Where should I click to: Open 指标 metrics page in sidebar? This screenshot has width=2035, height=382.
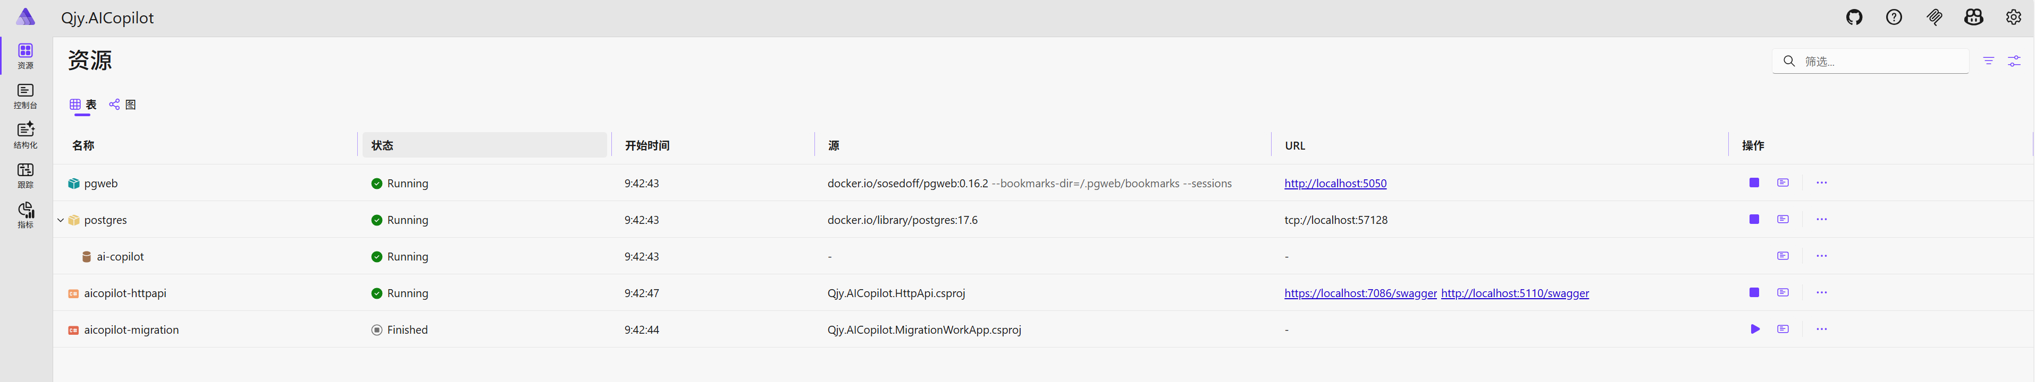(26, 215)
